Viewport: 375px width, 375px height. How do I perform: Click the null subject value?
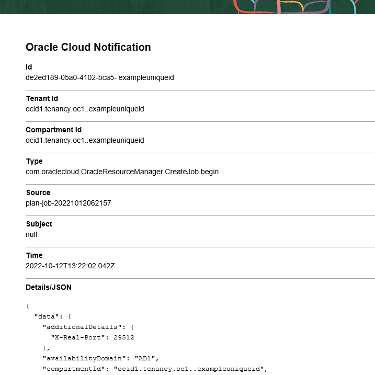click(x=31, y=234)
